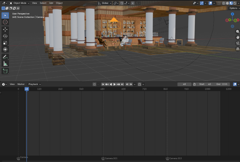240x162 pixels.
Task: Select the Rotate tool
Action: pos(5,36)
